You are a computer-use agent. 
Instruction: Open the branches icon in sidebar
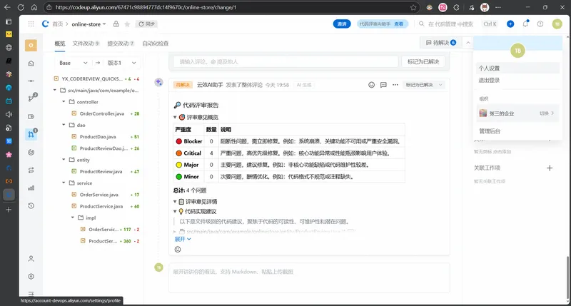coord(32,98)
